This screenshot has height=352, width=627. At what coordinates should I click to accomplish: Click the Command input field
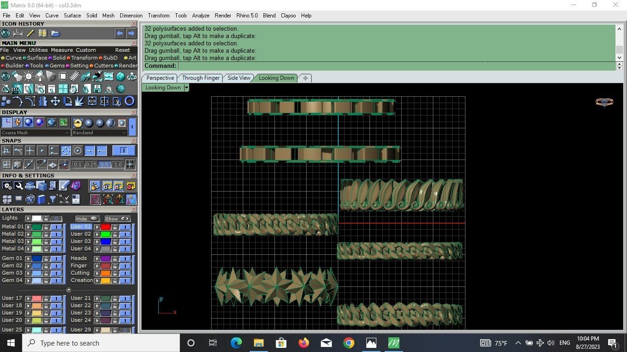[396, 66]
